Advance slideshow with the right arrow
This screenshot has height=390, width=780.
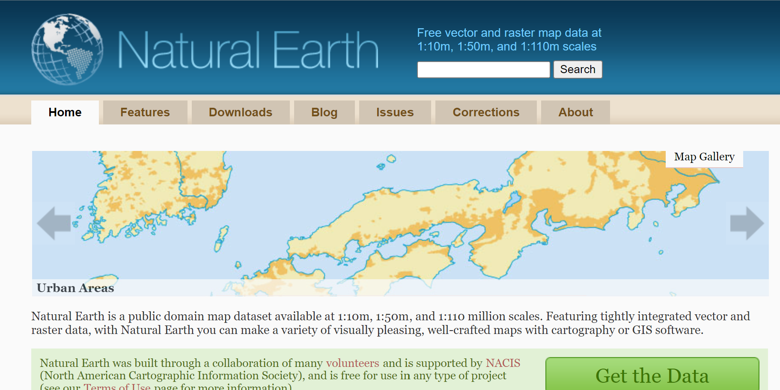click(x=747, y=223)
